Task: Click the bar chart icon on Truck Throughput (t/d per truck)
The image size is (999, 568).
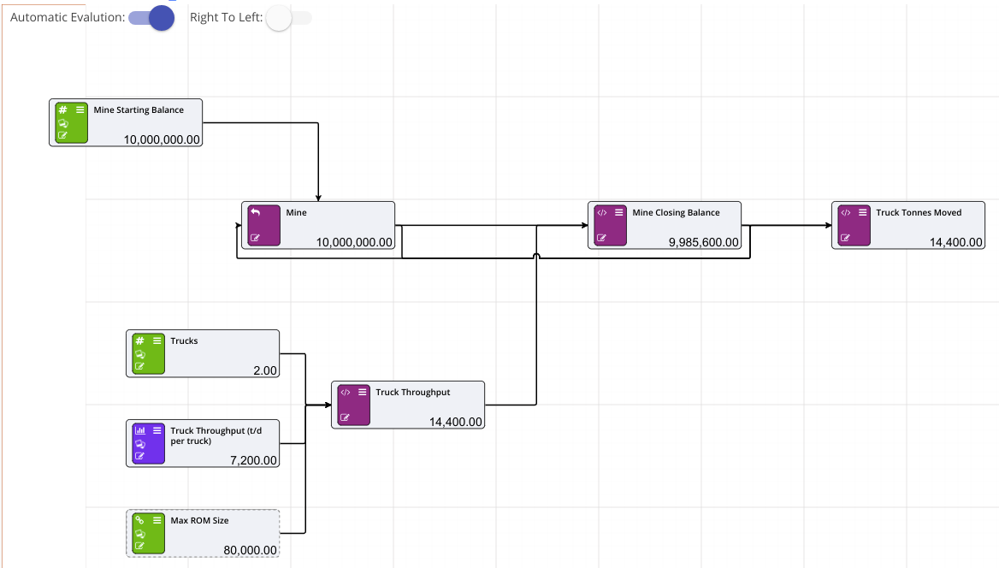Action: (x=139, y=430)
